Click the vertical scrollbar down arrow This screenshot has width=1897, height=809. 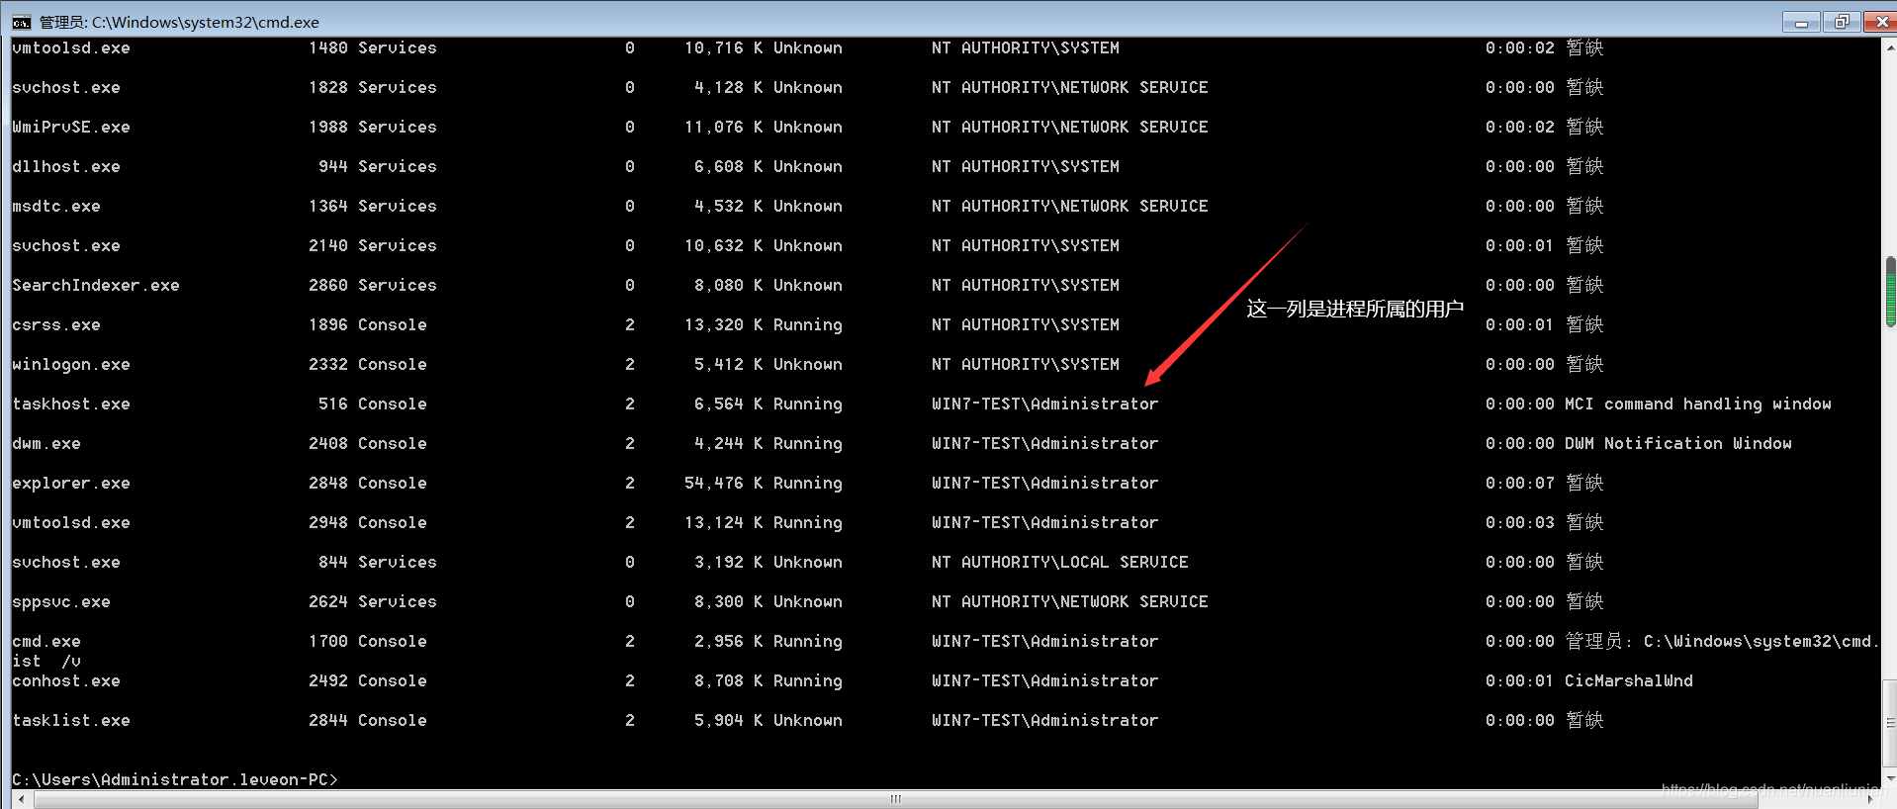1890,779
